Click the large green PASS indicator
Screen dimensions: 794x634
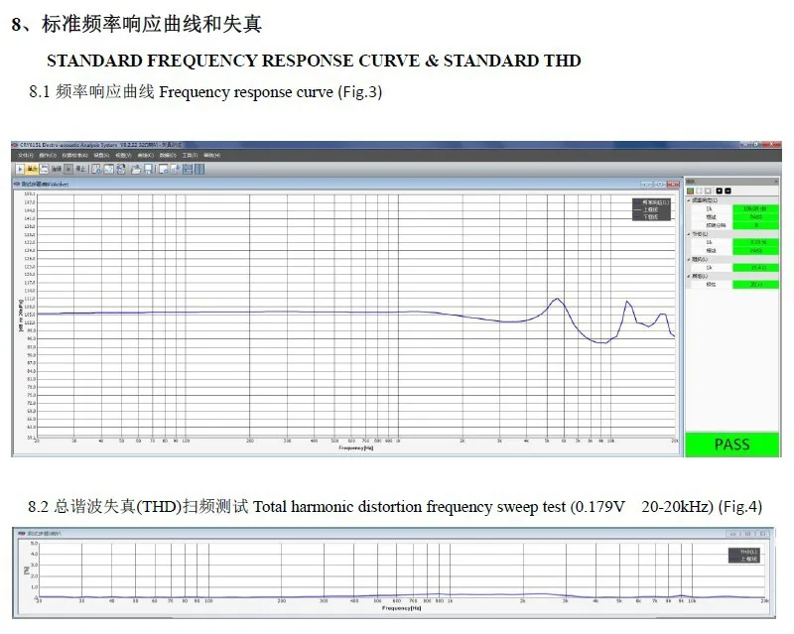pyautogui.click(x=732, y=444)
